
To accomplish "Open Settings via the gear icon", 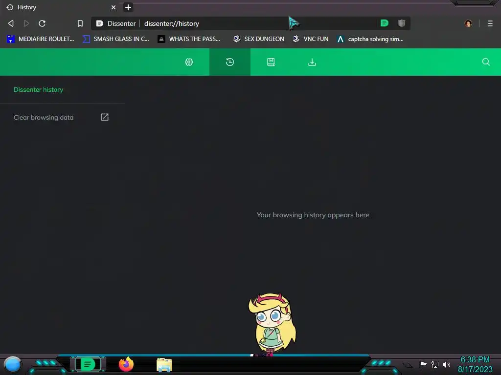I will [189, 62].
